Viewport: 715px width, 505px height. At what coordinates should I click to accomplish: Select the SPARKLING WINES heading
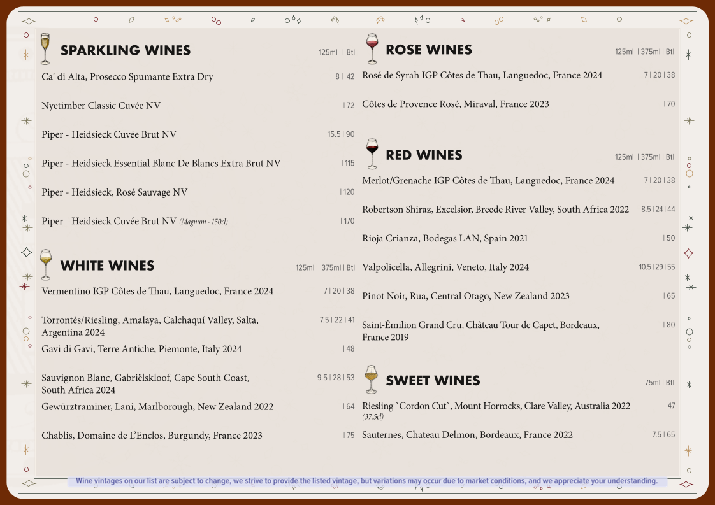[x=126, y=50]
